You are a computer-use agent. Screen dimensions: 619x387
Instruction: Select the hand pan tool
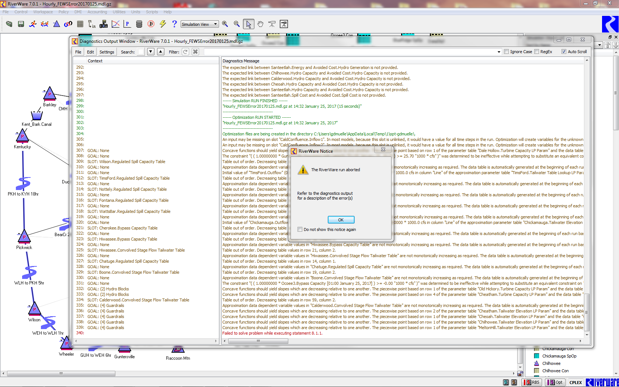260,24
